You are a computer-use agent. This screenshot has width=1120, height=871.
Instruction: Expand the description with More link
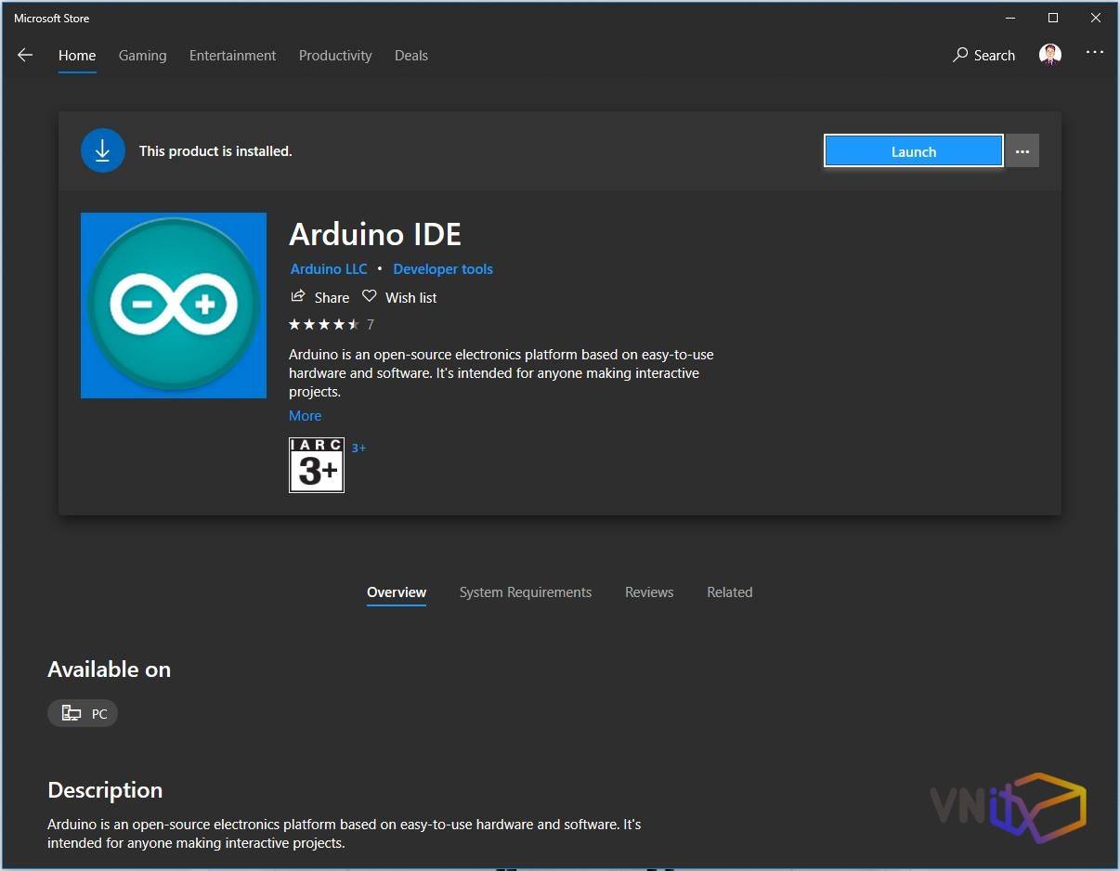(305, 416)
